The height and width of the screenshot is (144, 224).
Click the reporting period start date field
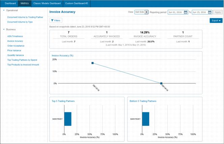pyautogui.click(x=175, y=12)
